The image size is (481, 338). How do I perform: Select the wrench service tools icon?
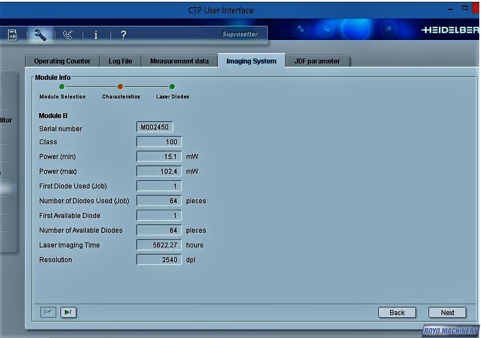point(40,35)
